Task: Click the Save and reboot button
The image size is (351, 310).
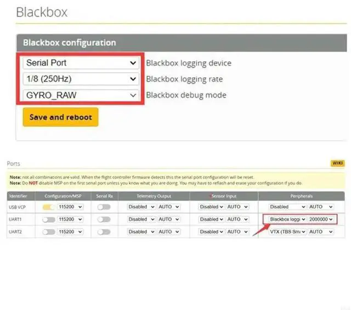Action: pos(60,117)
